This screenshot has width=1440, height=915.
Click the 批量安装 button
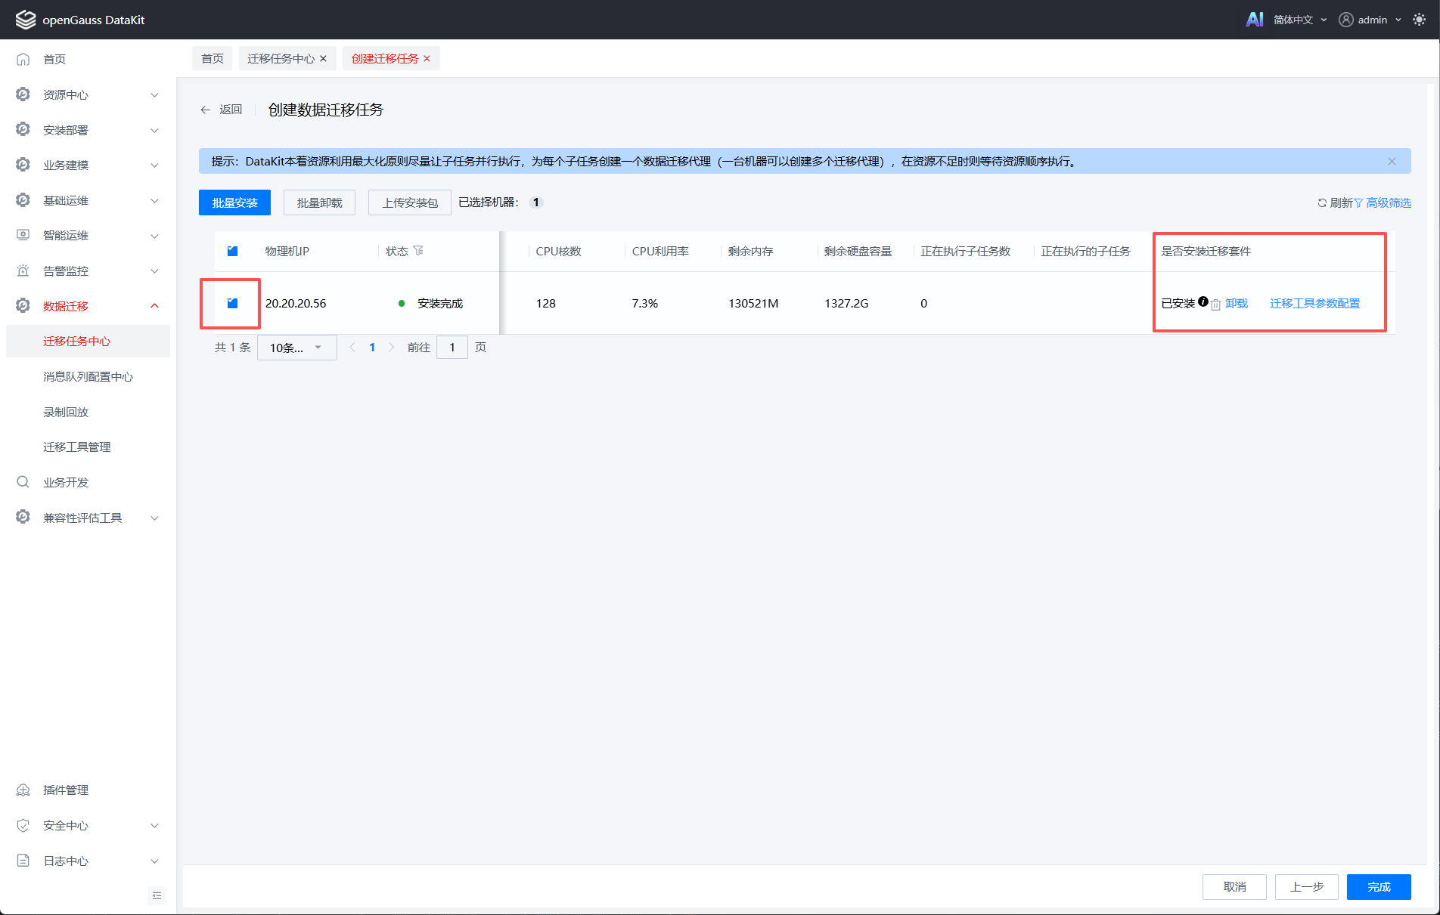pos(234,202)
